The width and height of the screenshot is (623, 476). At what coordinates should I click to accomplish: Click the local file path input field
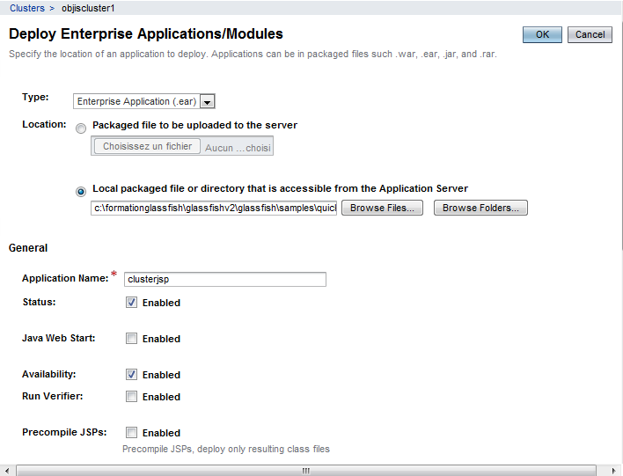coord(214,209)
